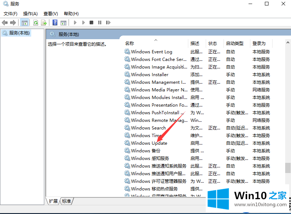291x214 pixels.
Task: Select Windows 推送通知用户服务 entry
Action: coord(158,174)
